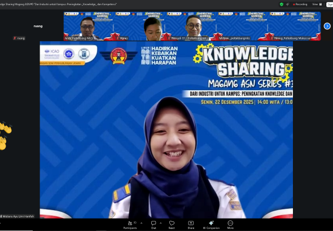
Task: Expand the Participants options arrow
Action: tap(142, 223)
